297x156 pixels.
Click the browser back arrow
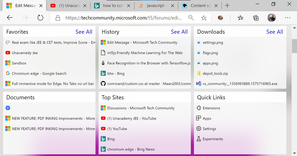point(10,18)
